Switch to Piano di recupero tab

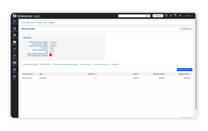pos(86,64)
